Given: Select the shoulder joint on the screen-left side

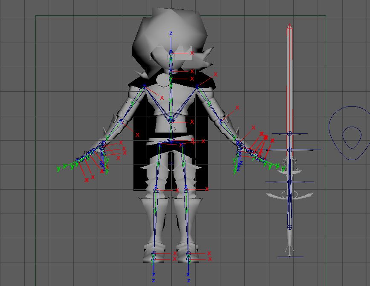Looking at the screenshot, I should pyautogui.click(x=145, y=87).
